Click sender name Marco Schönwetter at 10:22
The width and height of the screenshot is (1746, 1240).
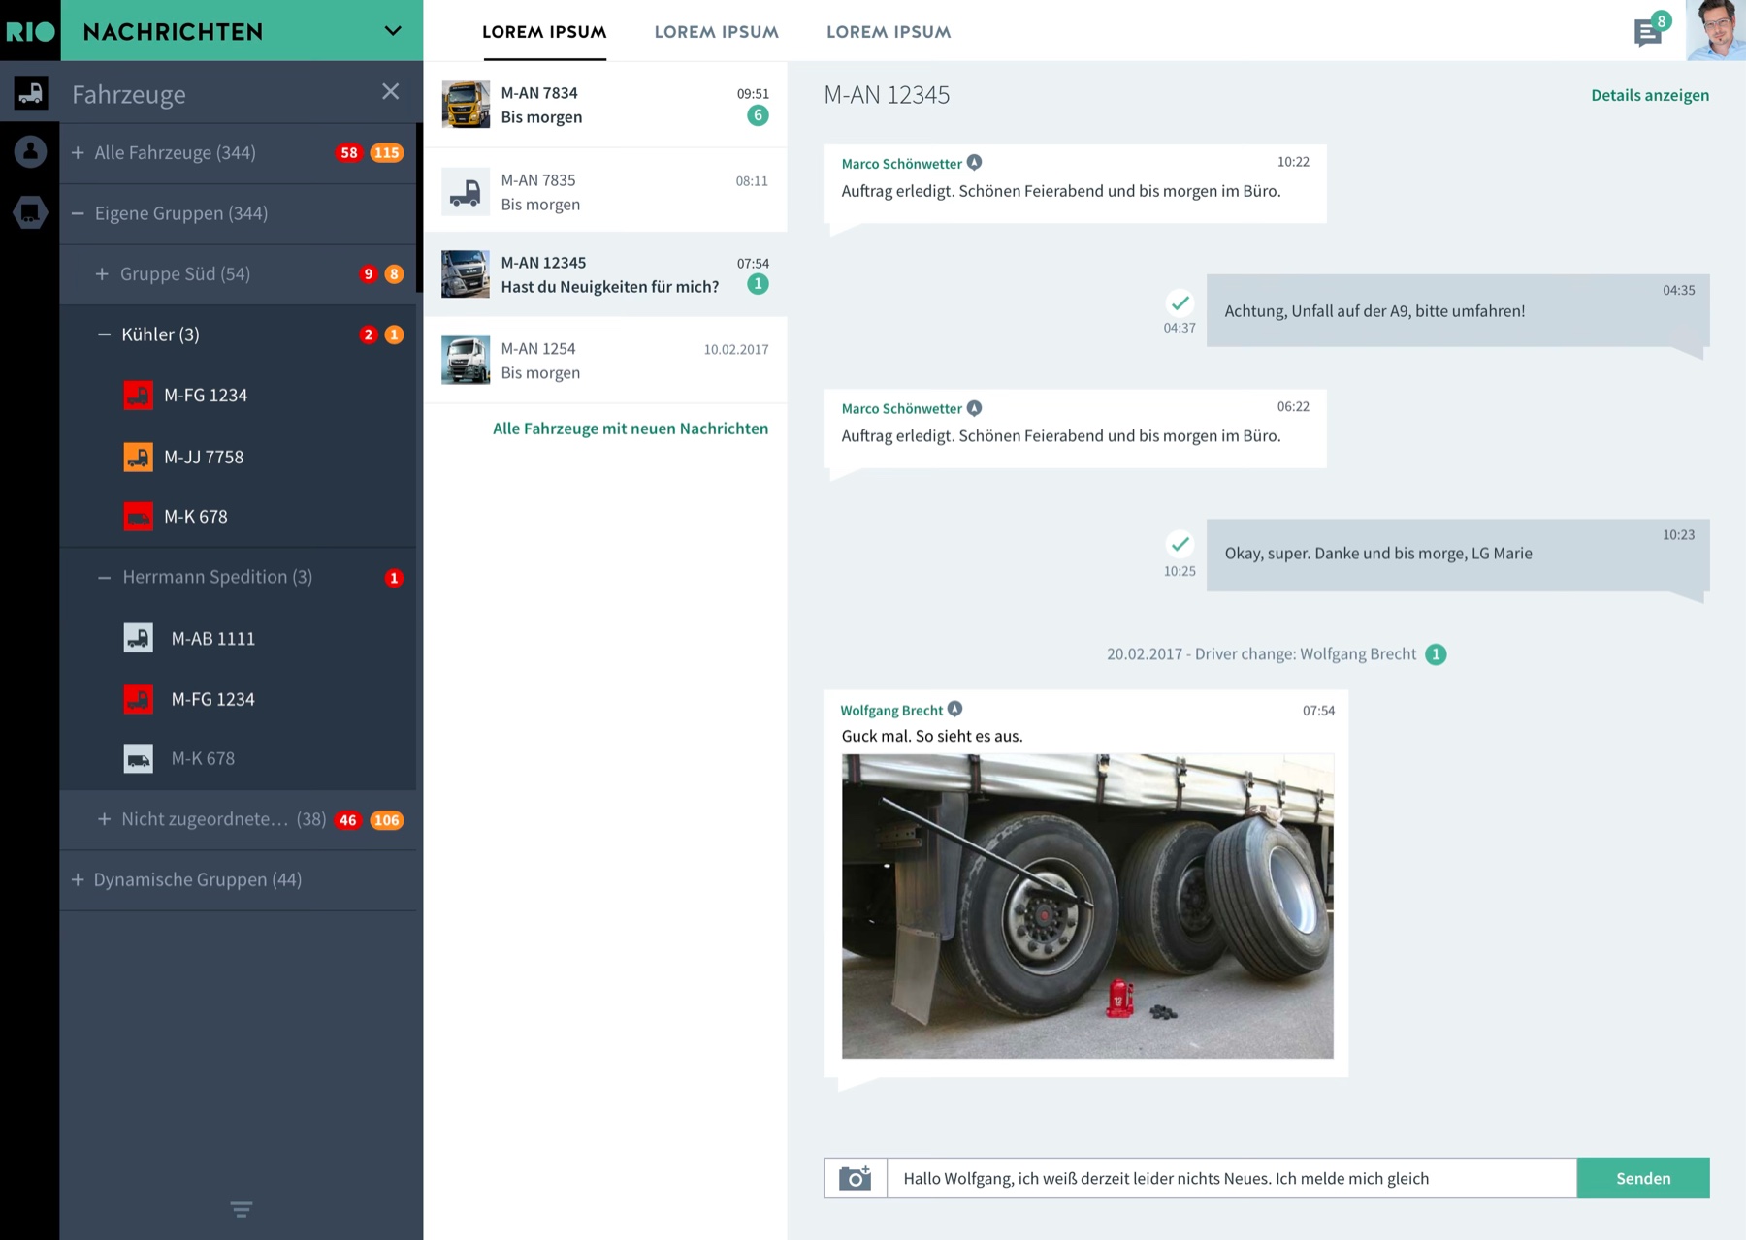[x=902, y=164]
